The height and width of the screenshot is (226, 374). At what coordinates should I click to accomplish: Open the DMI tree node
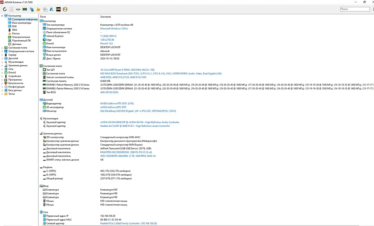tap(14, 27)
